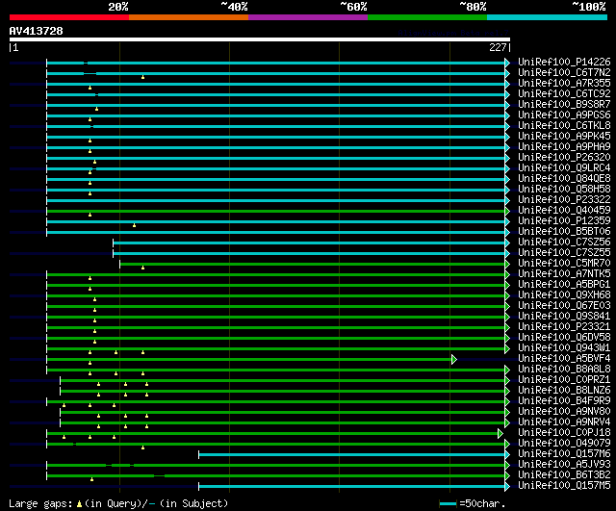Click the UniRef100_A9NV80 label

point(564,412)
